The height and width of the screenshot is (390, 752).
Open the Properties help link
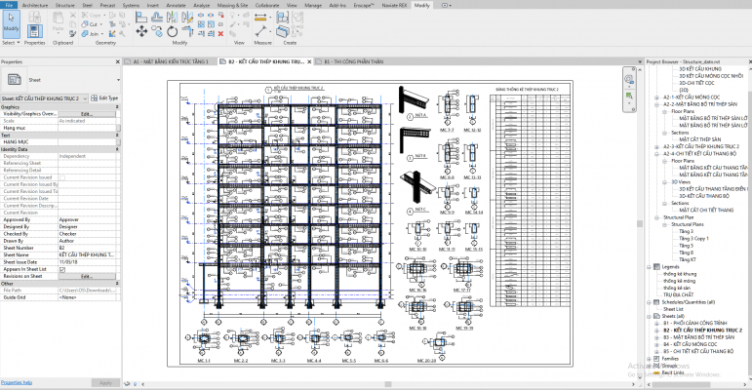17,382
